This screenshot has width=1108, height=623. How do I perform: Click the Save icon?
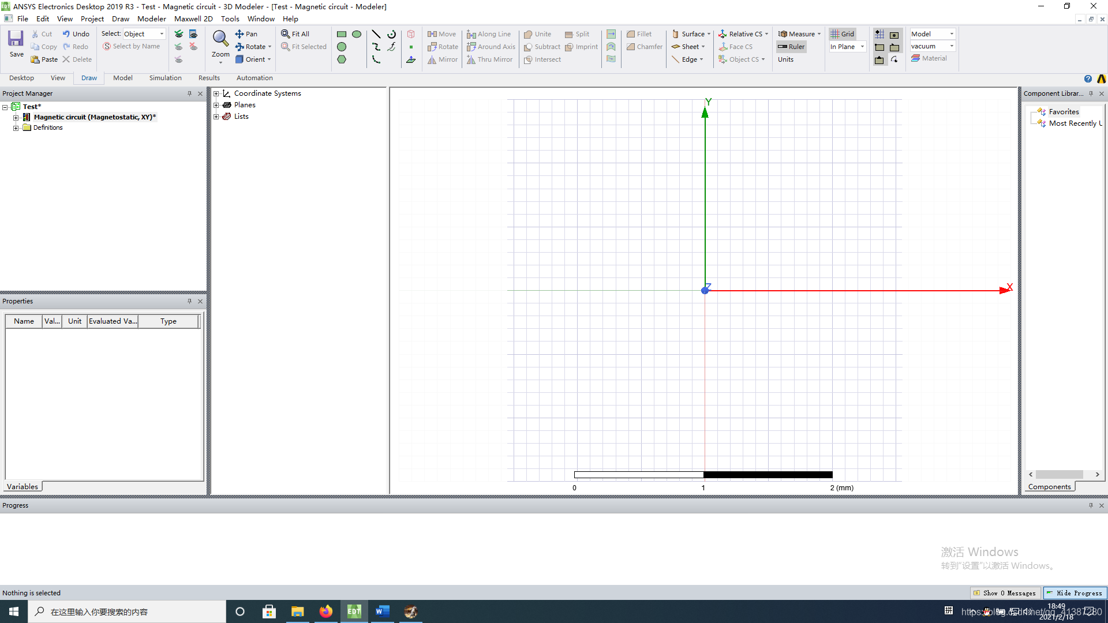coord(16,39)
